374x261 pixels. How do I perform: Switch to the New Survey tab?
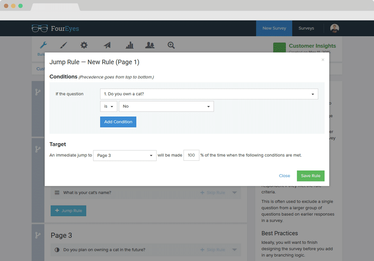click(274, 28)
